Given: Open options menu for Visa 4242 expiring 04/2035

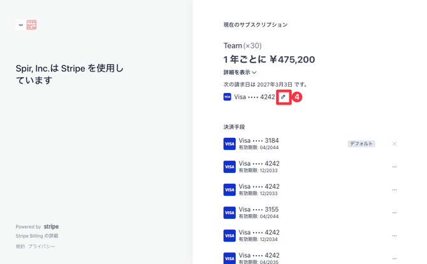Looking at the screenshot, I should point(394,258).
